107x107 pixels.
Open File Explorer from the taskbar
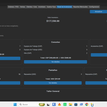point(70,104)
